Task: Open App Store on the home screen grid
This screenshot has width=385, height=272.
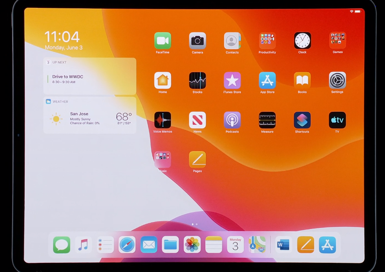Action: point(267,80)
